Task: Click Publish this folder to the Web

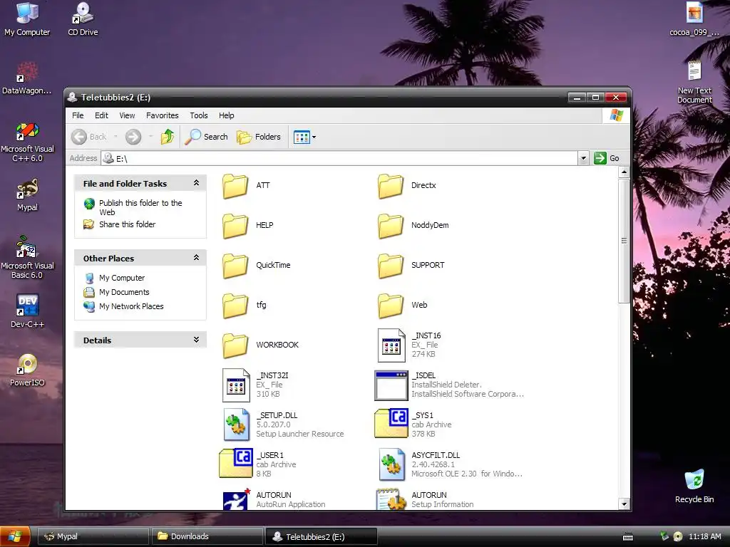Action: pos(140,207)
